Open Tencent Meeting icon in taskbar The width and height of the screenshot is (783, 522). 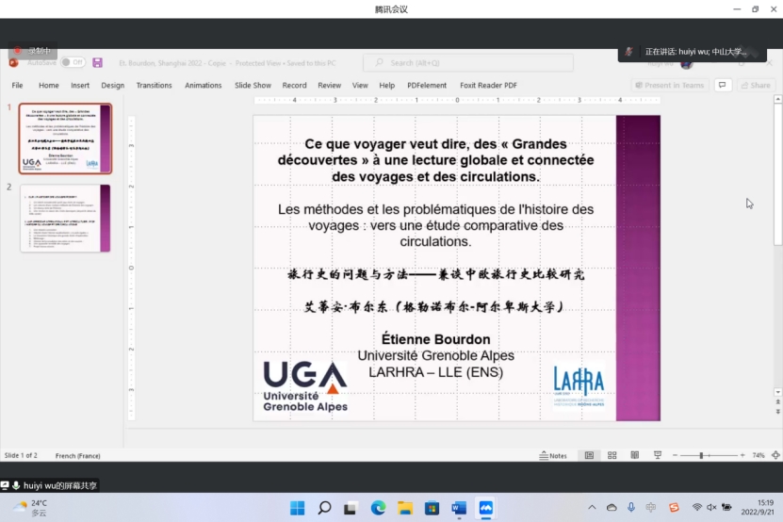pos(486,508)
